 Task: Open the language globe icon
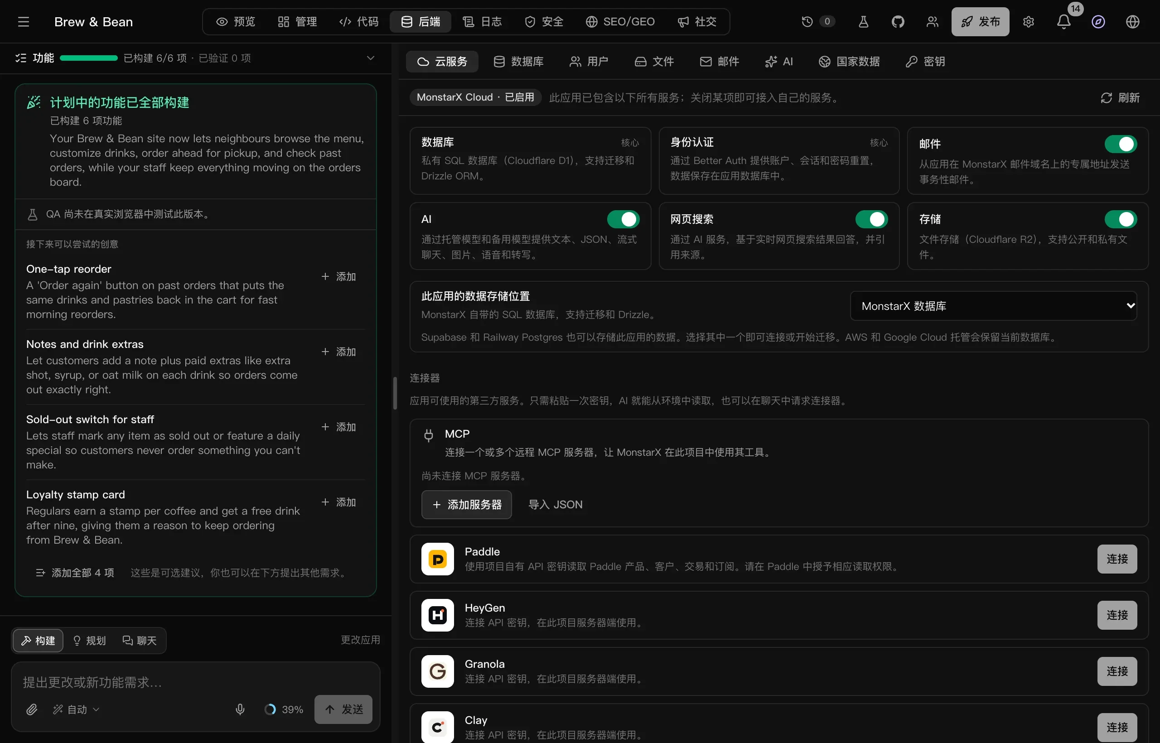pyautogui.click(x=1132, y=22)
